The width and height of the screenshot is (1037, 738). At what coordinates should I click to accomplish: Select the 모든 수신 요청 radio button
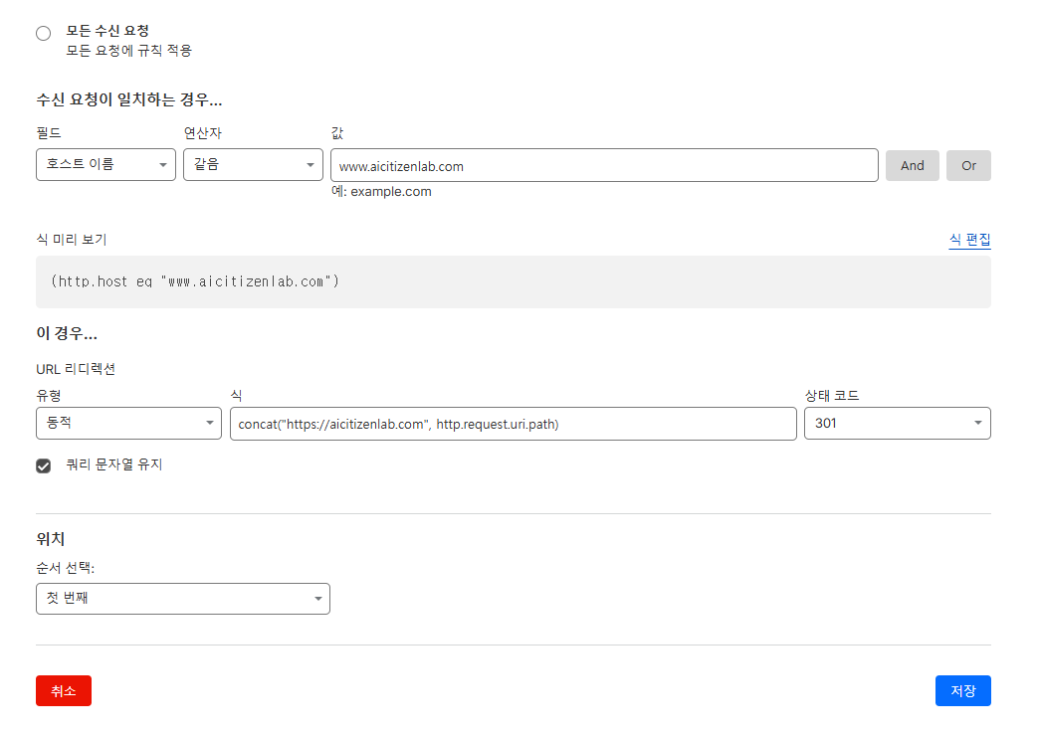(44, 33)
